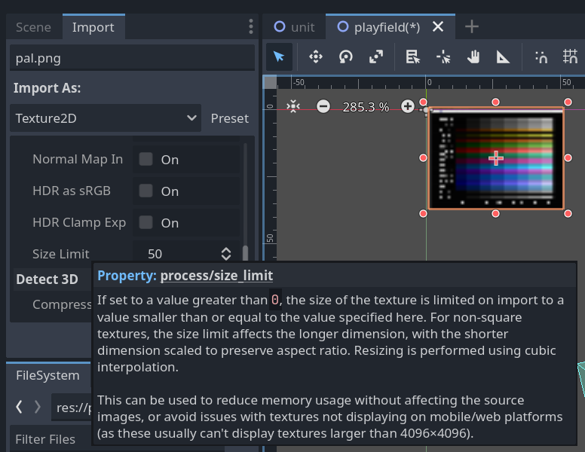585x452 pixels.
Task: Enable the Normal Map In checkbox
Action: (x=146, y=159)
